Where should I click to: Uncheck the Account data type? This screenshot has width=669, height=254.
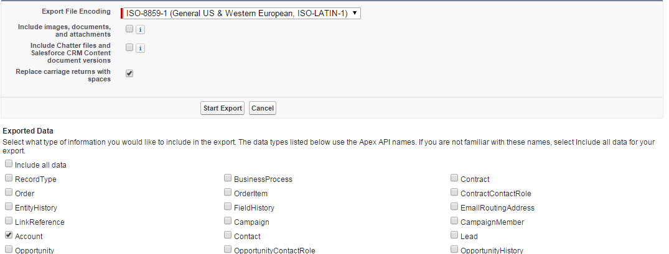point(9,236)
